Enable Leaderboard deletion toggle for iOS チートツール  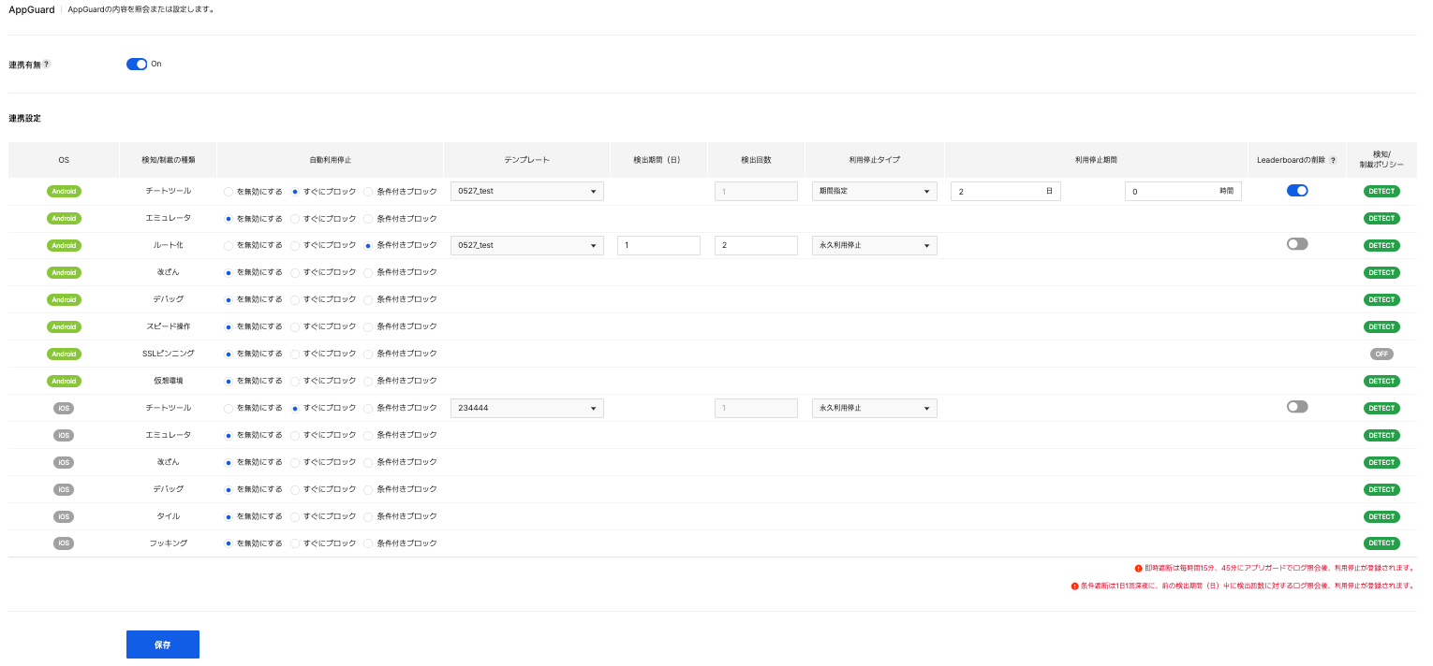pyautogui.click(x=1297, y=406)
